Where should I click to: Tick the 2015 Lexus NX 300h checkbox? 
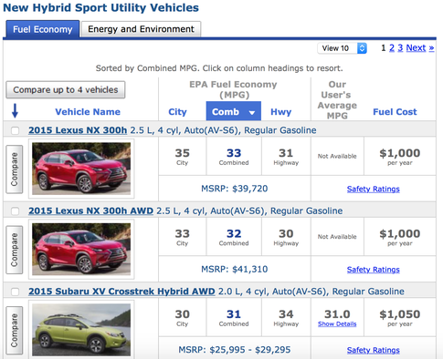[x=15, y=130]
